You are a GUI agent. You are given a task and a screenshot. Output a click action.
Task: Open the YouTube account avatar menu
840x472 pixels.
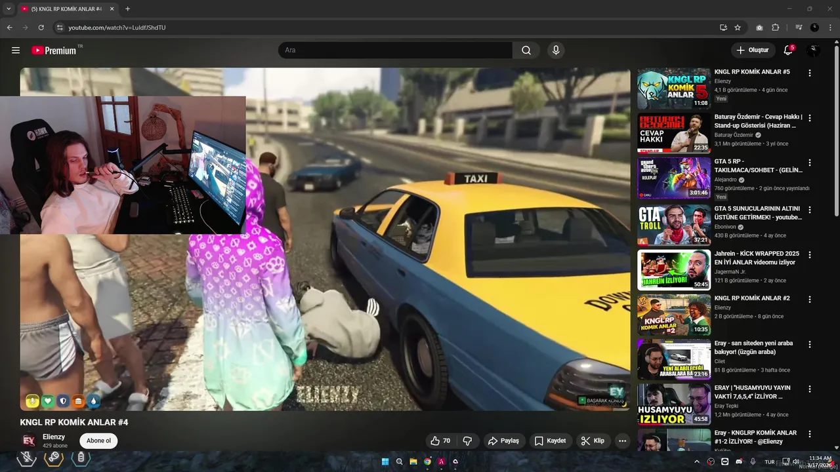click(814, 50)
